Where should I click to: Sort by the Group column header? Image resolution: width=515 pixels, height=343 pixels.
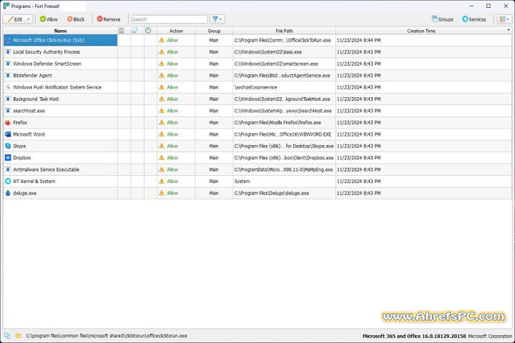[214, 31]
